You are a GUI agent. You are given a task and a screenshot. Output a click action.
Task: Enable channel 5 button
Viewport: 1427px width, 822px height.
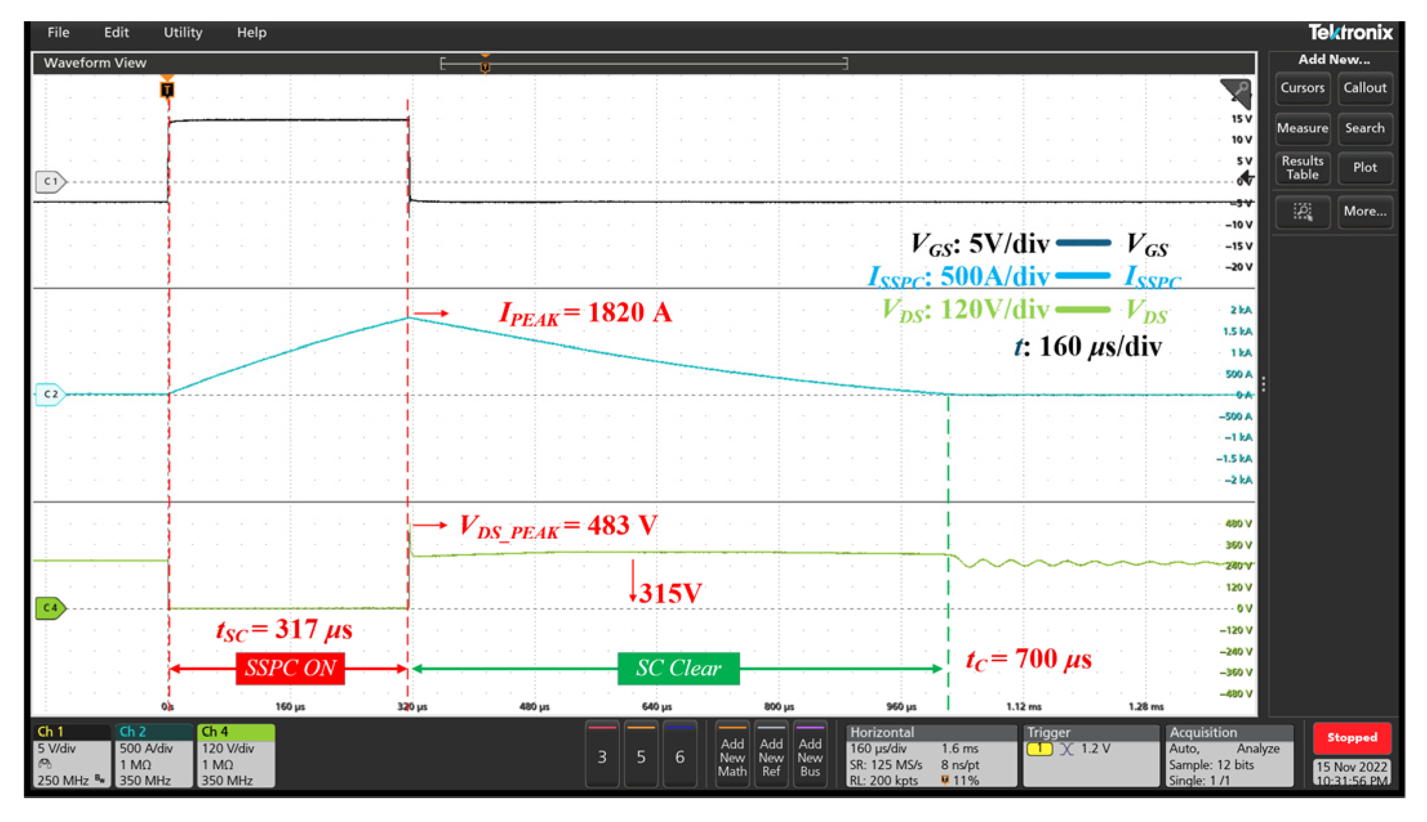click(641, 756)
